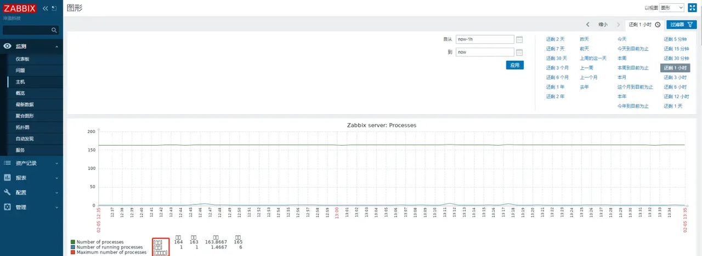Select 今天 quick range link
702x256 pixels.
click(622, 39)
